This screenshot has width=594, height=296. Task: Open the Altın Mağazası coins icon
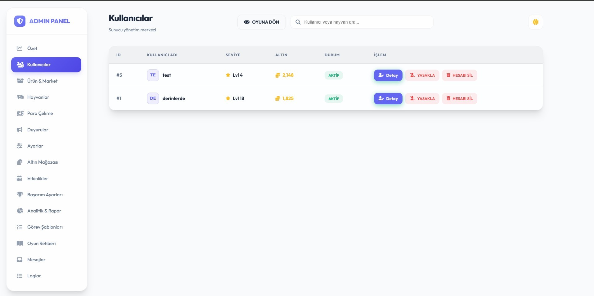20,162
